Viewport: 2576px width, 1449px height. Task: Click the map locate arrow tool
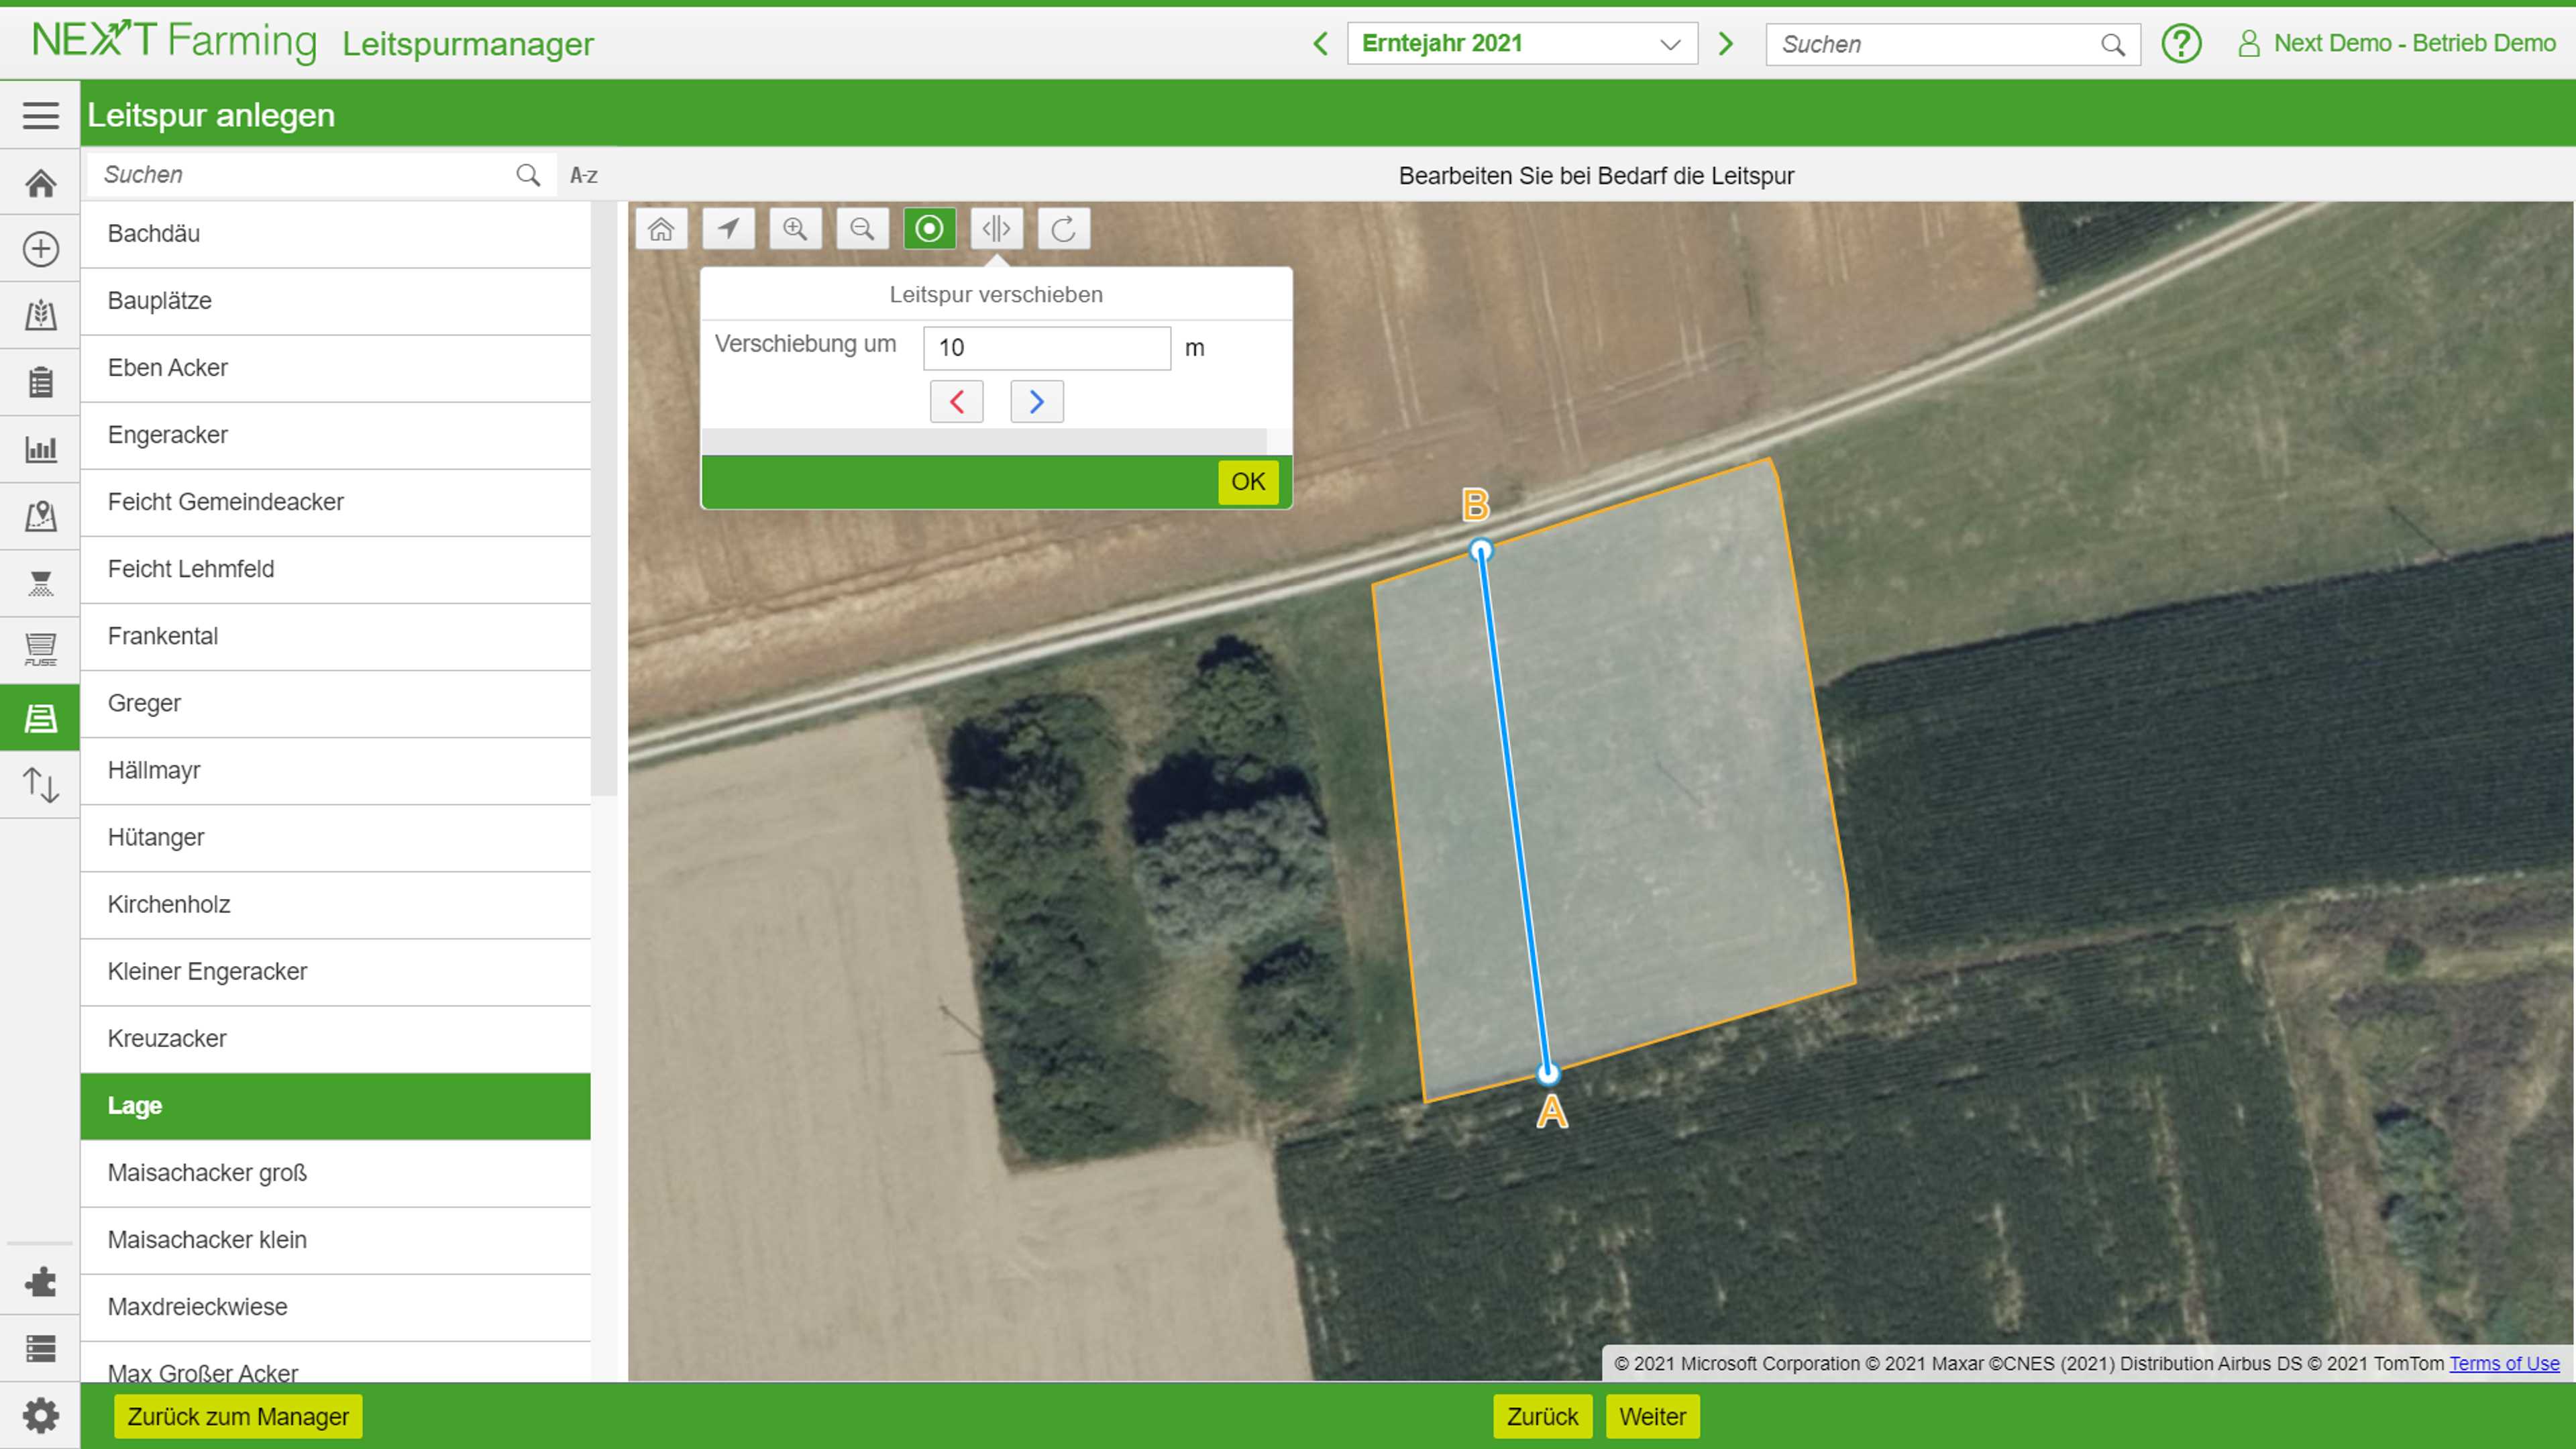pos(728,229)
